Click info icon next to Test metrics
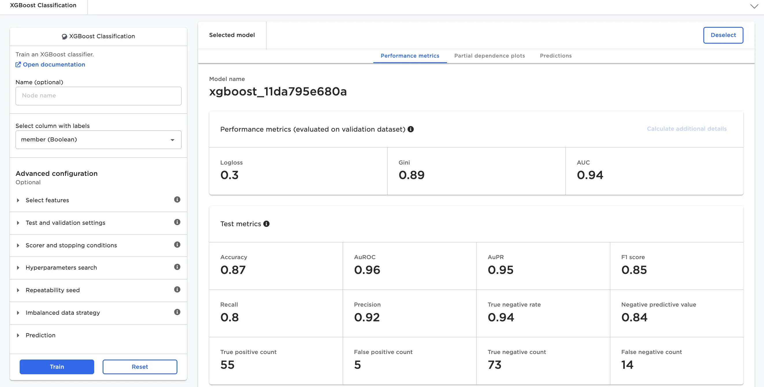Viewport: 764px width, 387px height. [x=266, y=224]
